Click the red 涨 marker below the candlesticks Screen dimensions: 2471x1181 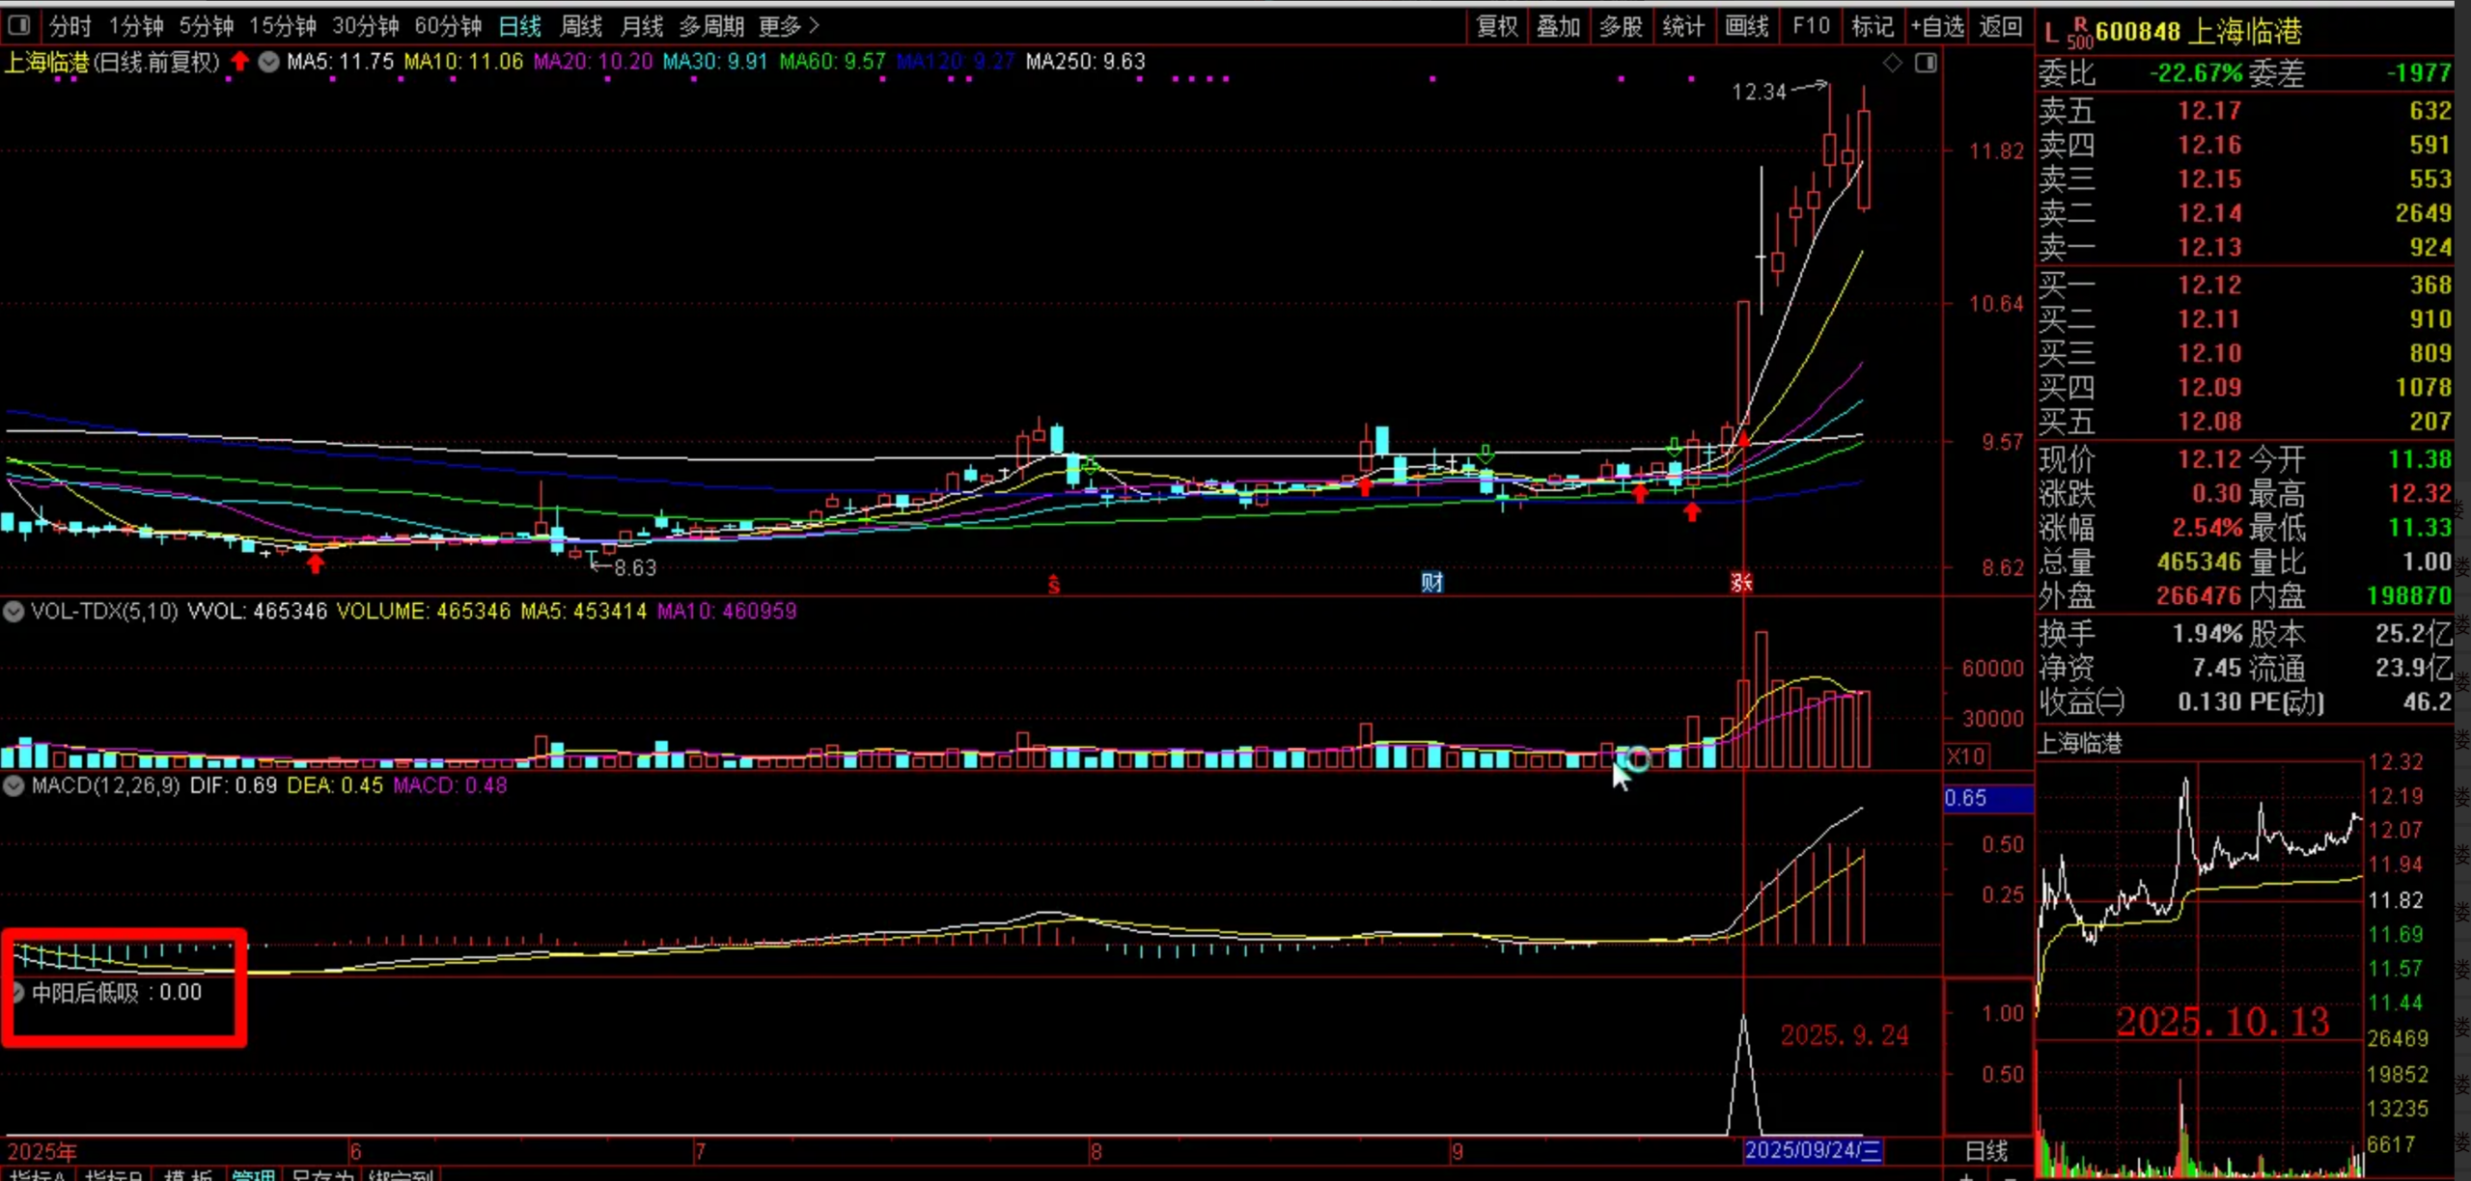tap(1741, 582)
